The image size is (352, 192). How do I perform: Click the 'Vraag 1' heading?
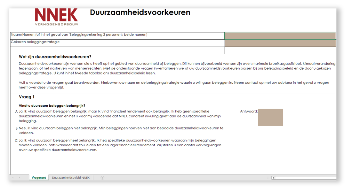[x=27, y=97]
